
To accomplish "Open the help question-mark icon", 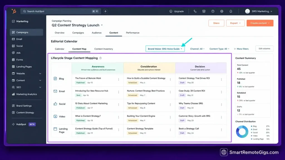I will point(213,11).
